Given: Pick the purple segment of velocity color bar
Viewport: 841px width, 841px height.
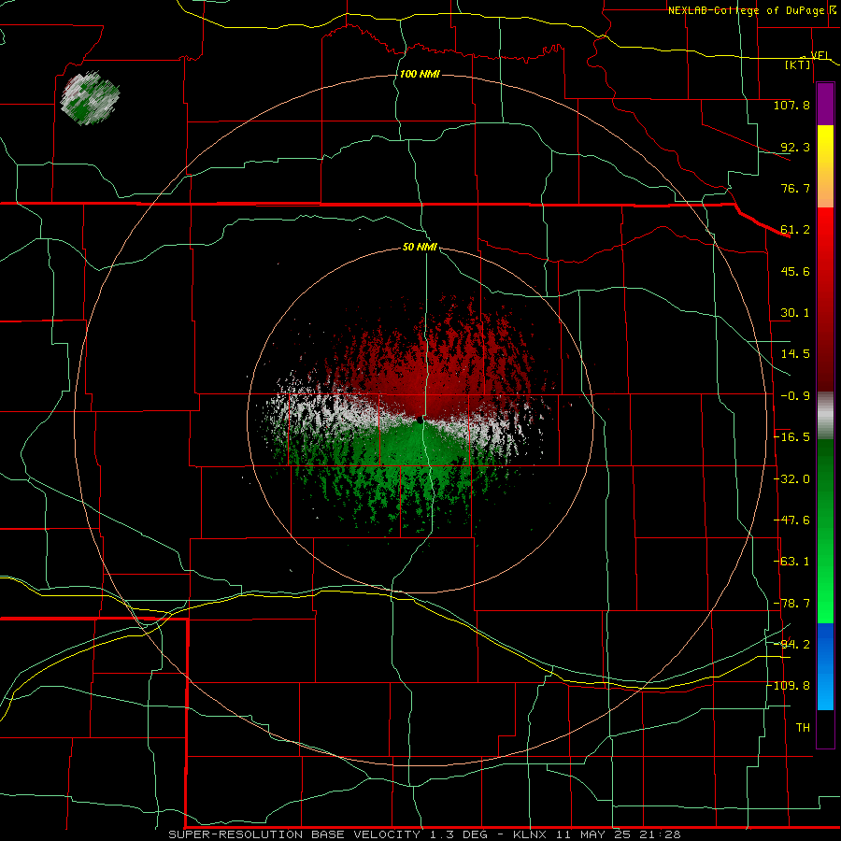Looking at the screenshot, I should tap(825, 104).
